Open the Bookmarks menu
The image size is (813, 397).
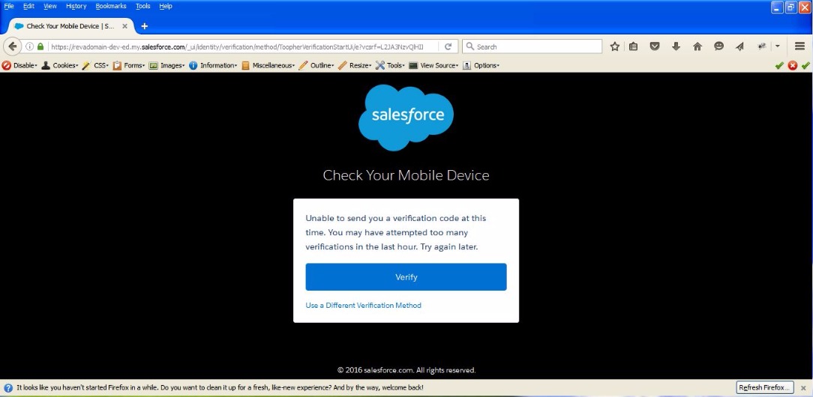pyautogui.click(x=111, y=6)
